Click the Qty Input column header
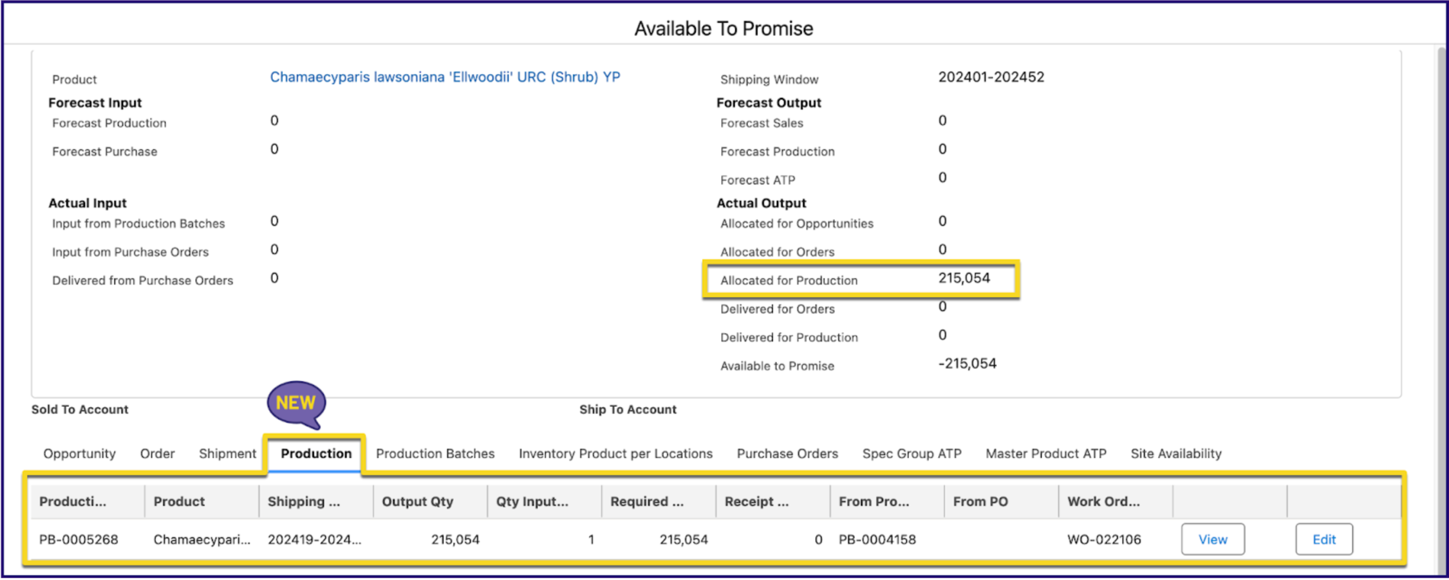The height and width of the screenshot is (580, 1449). tap(544, 502)
